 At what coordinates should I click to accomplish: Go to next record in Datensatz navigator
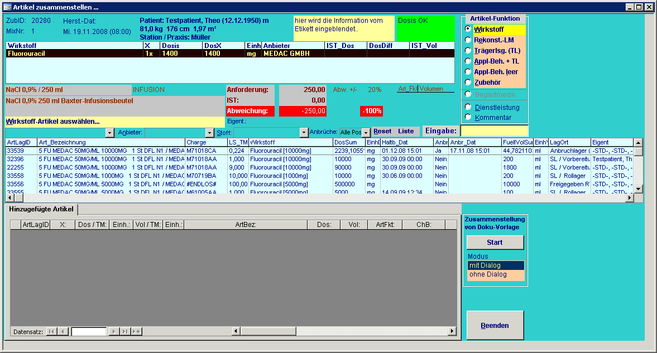tap(113, 332)
